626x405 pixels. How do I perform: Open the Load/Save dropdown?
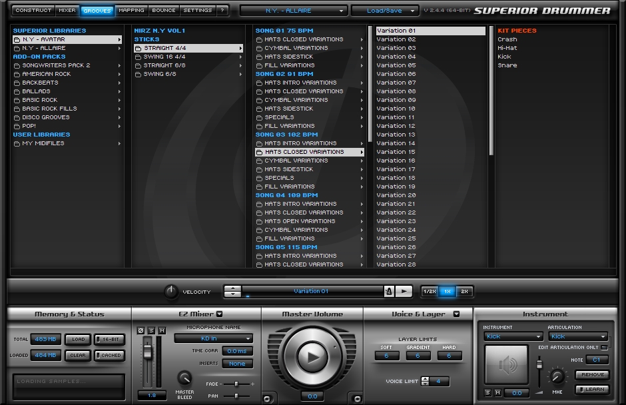point(385,11)
